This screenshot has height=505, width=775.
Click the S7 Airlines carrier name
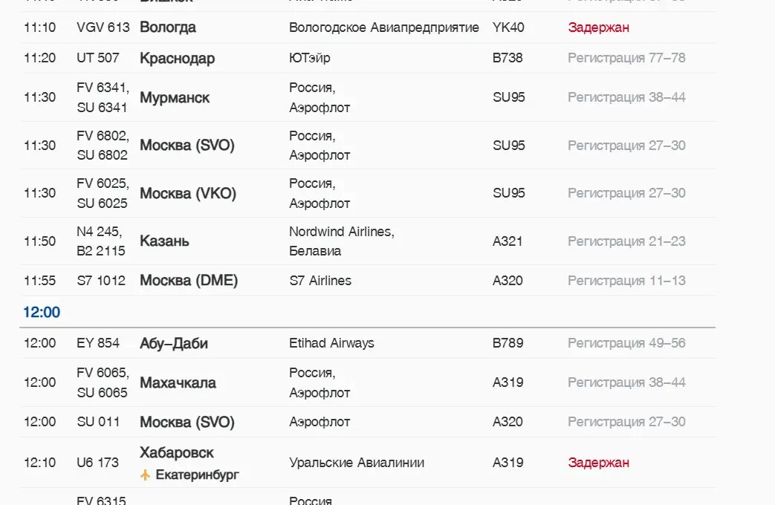point(320,281)
